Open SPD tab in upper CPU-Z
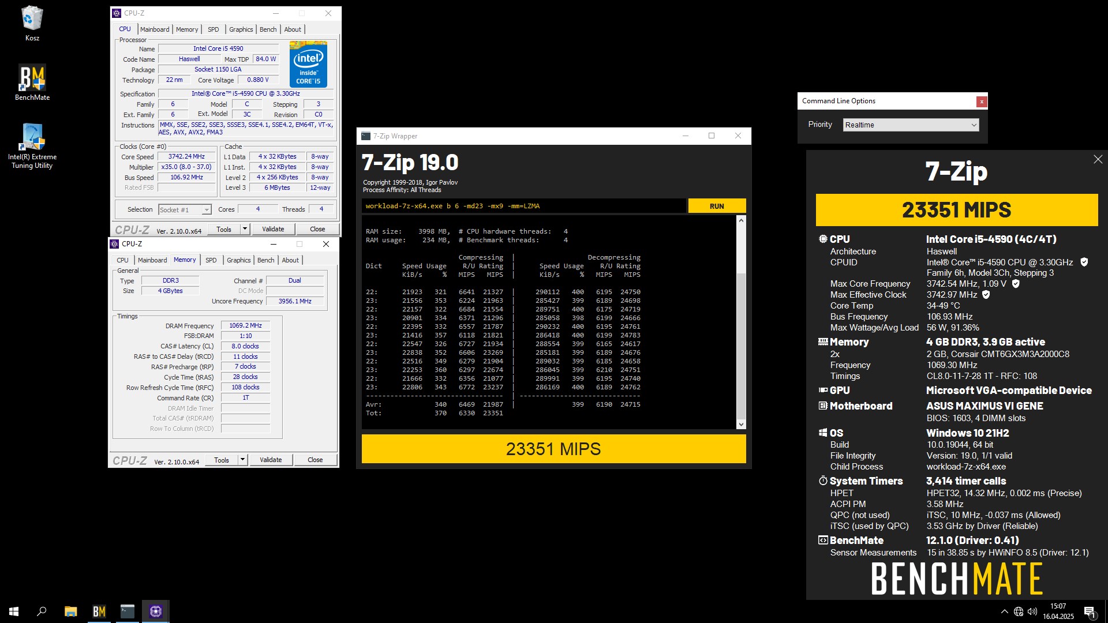This screenshot has width=1108, height=623. (x=214, y=29)
